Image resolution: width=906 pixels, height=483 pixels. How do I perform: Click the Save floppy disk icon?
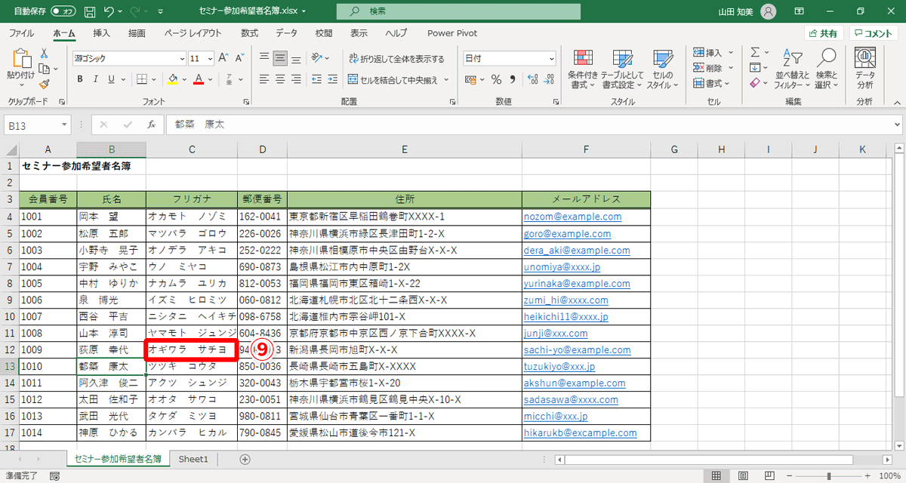[90, 11]
